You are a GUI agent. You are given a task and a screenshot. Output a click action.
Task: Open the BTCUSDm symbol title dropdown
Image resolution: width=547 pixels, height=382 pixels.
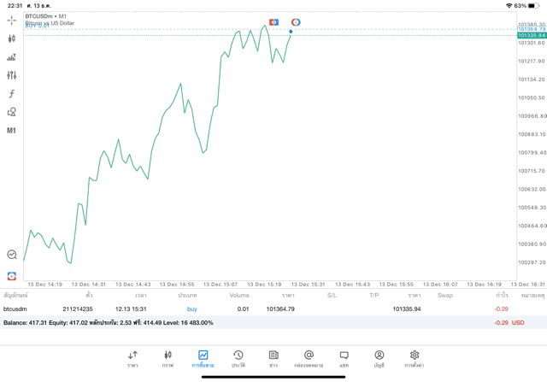[x=46, y=16]
